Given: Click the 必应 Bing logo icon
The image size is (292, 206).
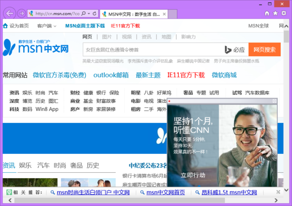Looking at the screenshot, I should (x=235, y=50).
